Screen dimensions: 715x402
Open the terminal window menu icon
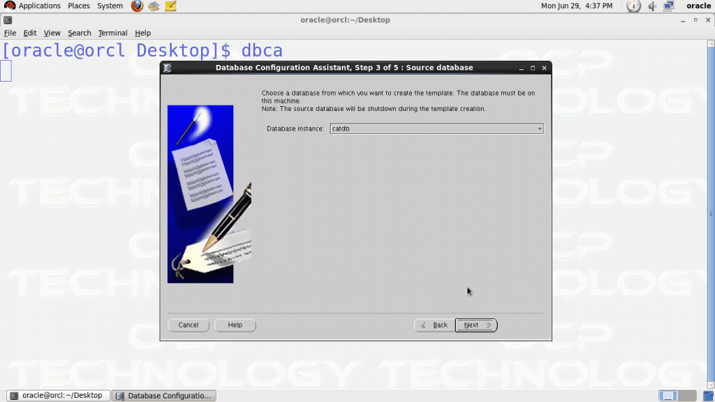click(8, 20)
